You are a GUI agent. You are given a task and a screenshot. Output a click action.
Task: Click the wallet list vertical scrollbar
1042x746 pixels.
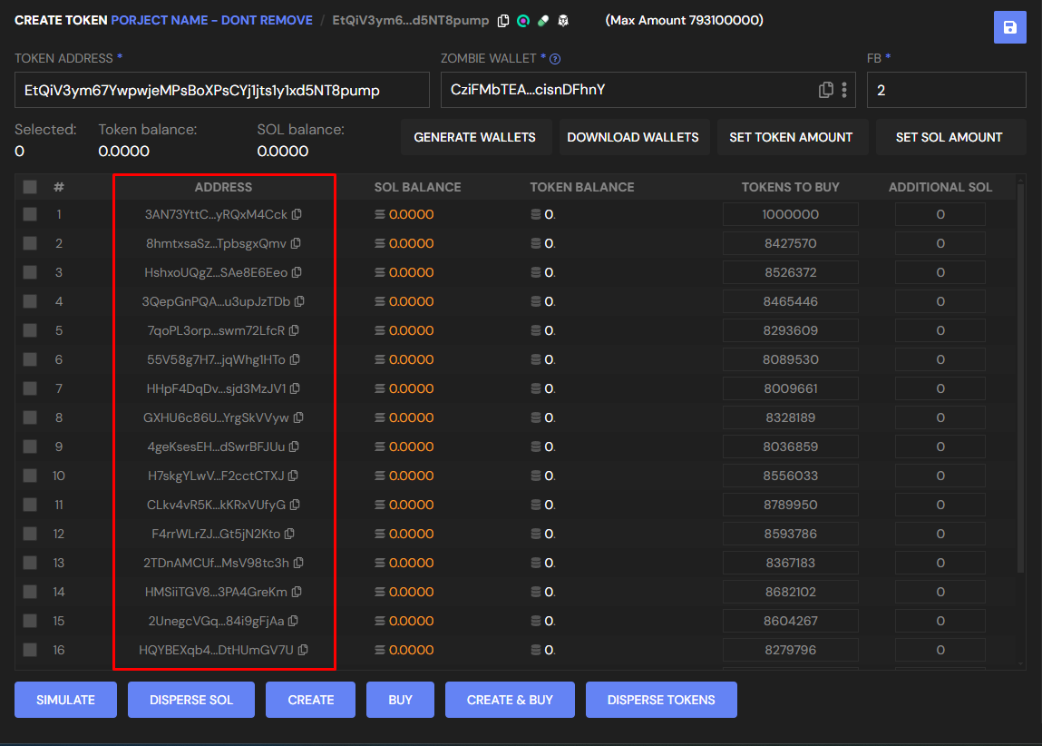point(1021,381)
